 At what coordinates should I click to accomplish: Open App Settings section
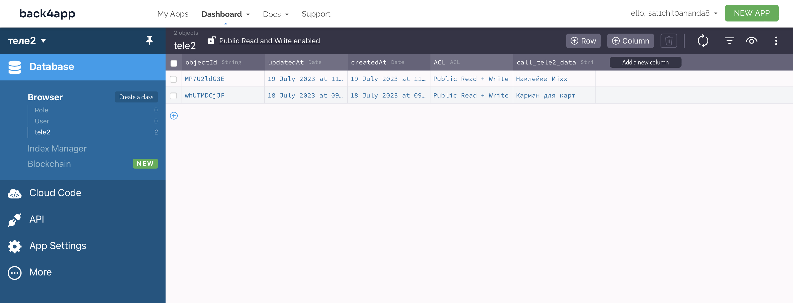[x=58, y=246]
